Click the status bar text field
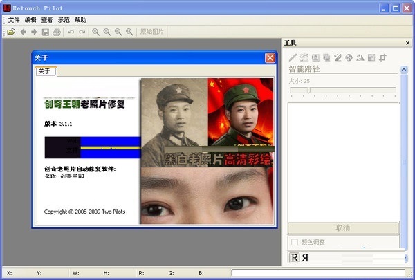 [x=318, y=273]
